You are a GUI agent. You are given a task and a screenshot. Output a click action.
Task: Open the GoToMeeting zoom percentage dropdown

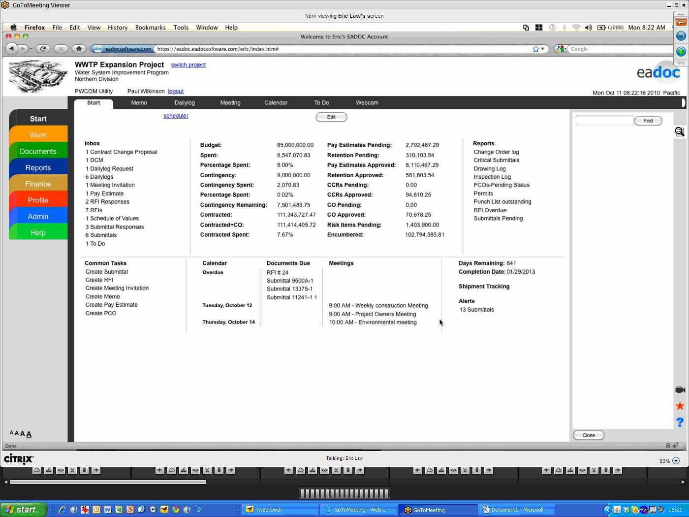click(676, 461)
